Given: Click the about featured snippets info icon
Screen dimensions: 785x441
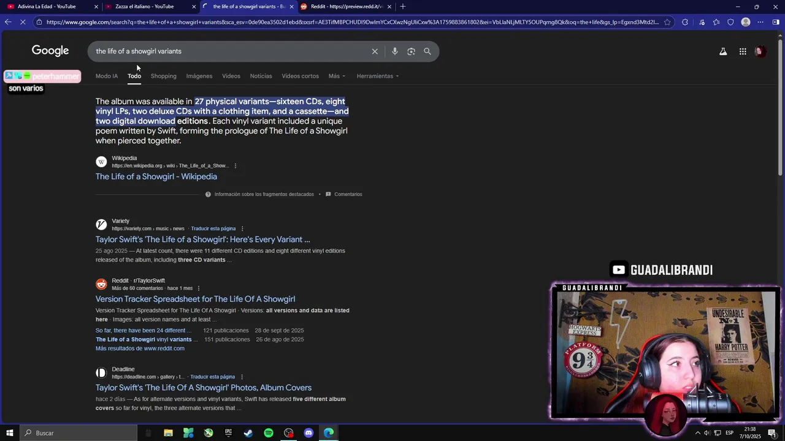Looking at the screenshot, I should 208,194.
